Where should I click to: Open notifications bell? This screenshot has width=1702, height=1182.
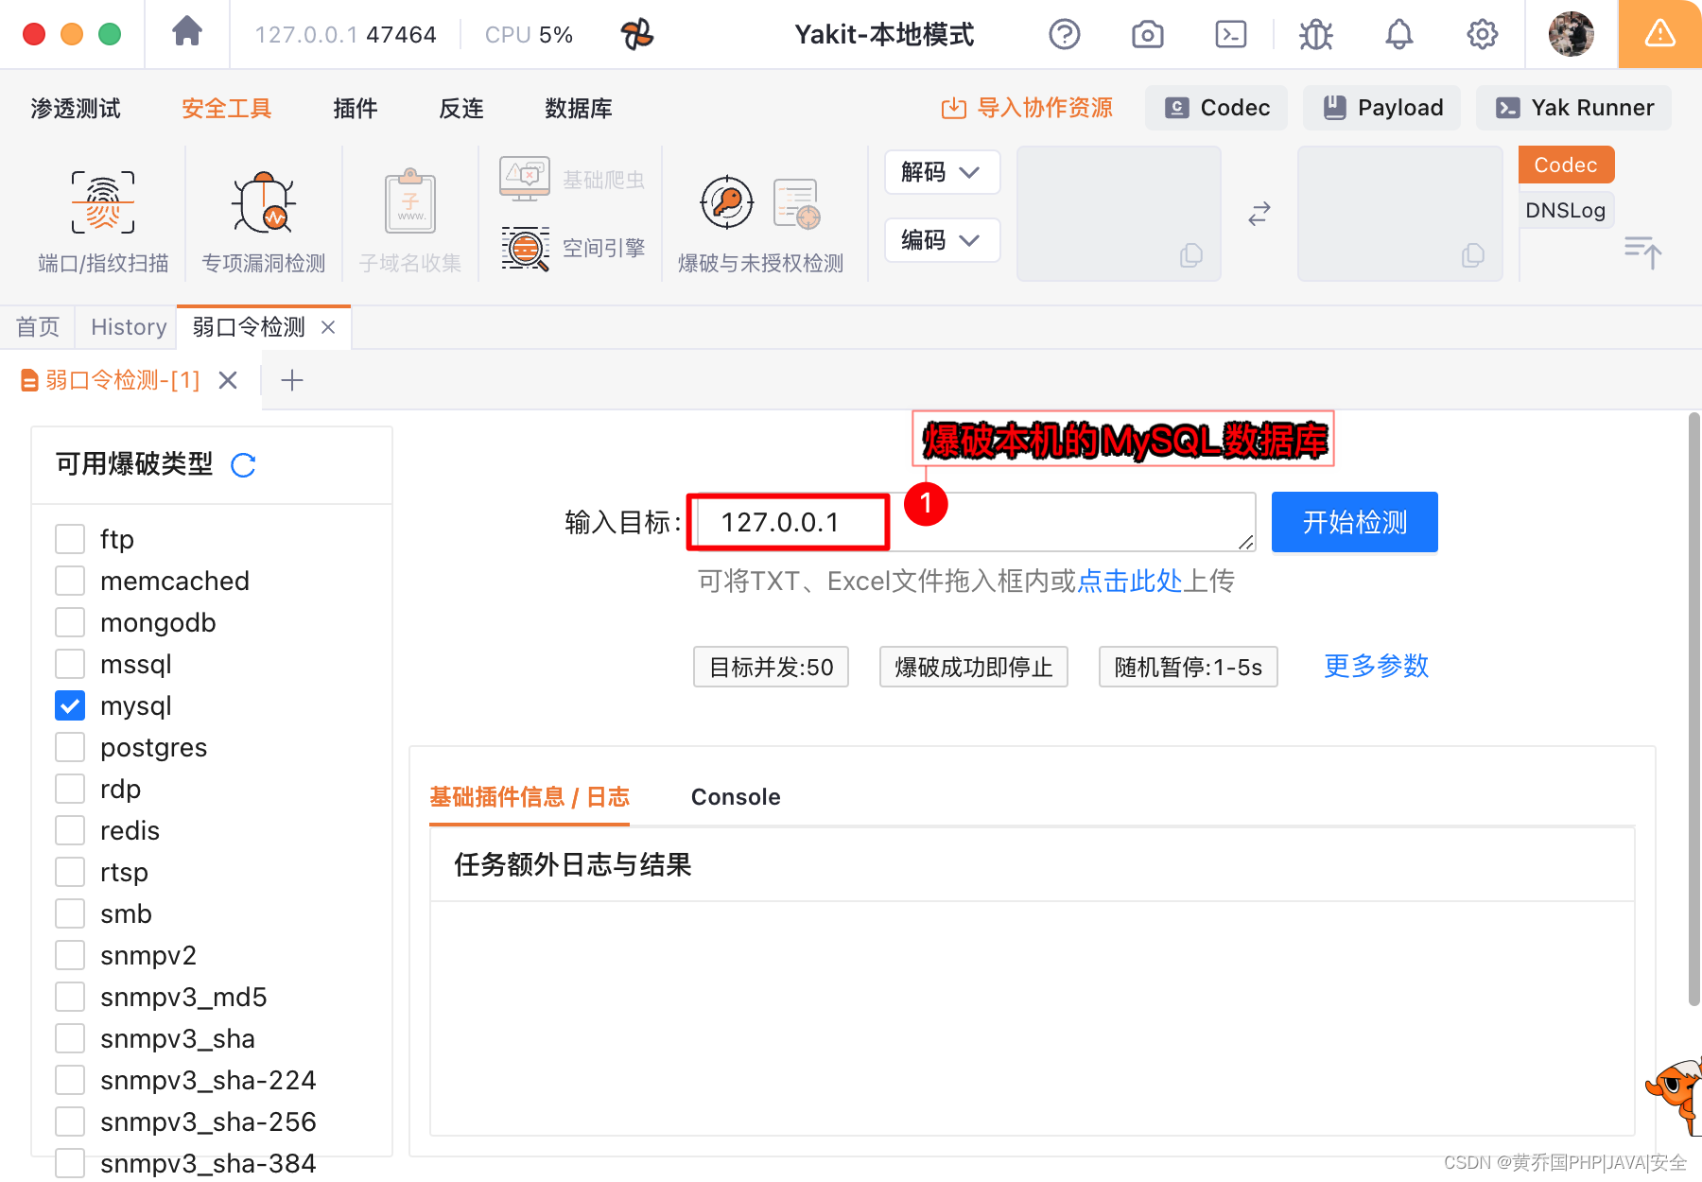(1398, 34)
